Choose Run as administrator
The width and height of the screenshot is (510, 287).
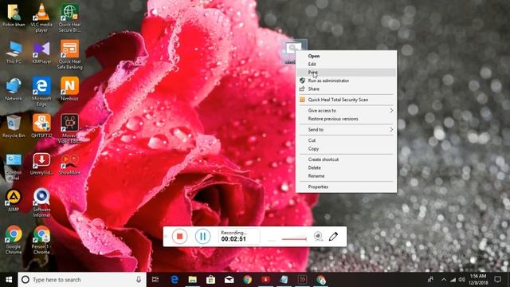point(346,81)
